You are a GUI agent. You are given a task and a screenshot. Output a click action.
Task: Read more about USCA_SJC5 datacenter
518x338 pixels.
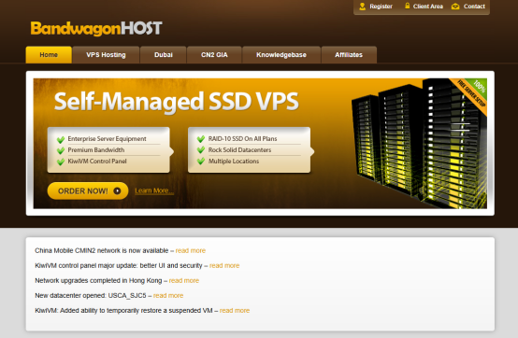tap(168, 296)
